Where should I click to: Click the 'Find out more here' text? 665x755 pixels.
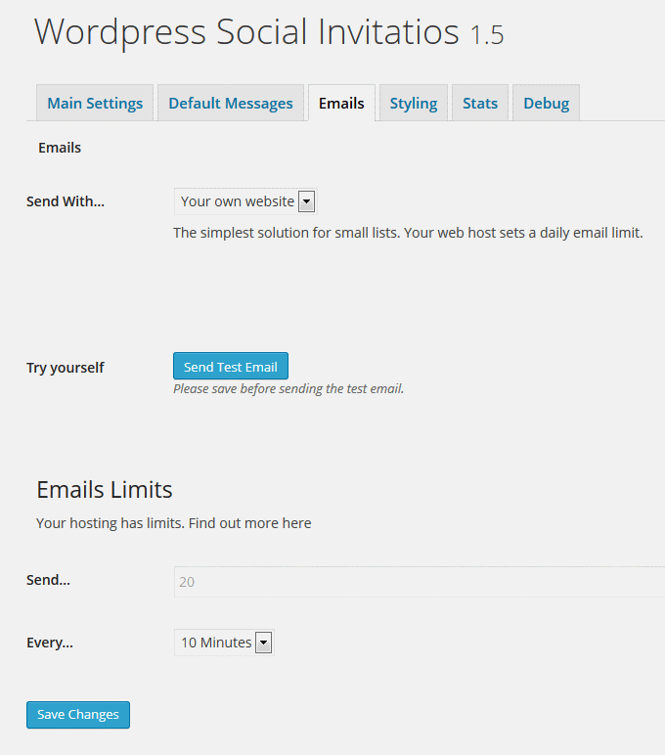(x=250, y=523)
